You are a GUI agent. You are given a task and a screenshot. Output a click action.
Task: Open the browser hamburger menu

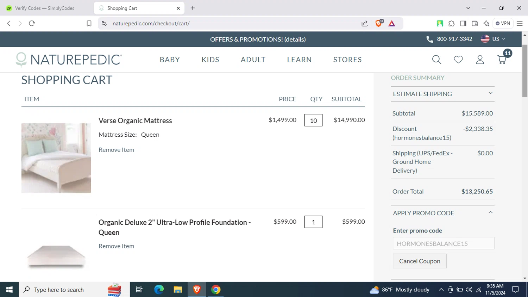click(520, 24)
